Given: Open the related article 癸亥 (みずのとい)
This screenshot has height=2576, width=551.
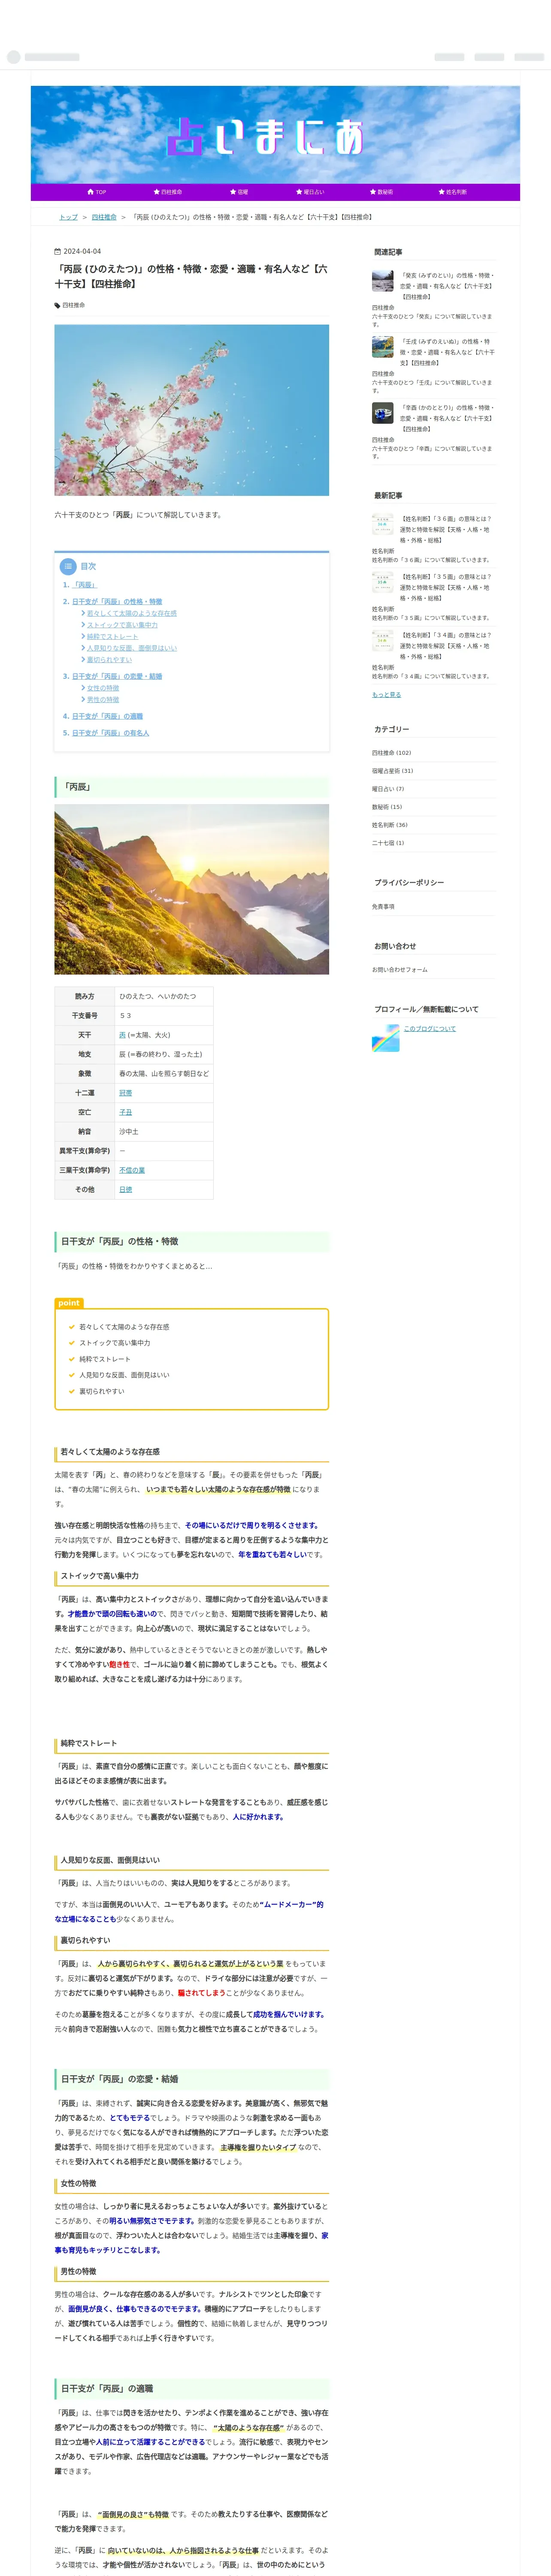Looking at the screenshot, I should 447,286.
